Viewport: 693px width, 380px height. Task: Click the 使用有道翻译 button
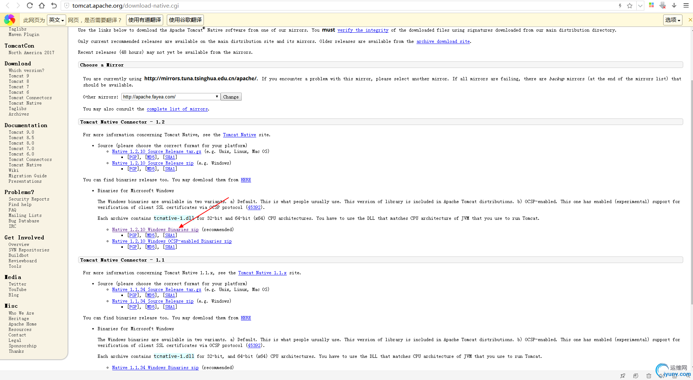(145, 20)
